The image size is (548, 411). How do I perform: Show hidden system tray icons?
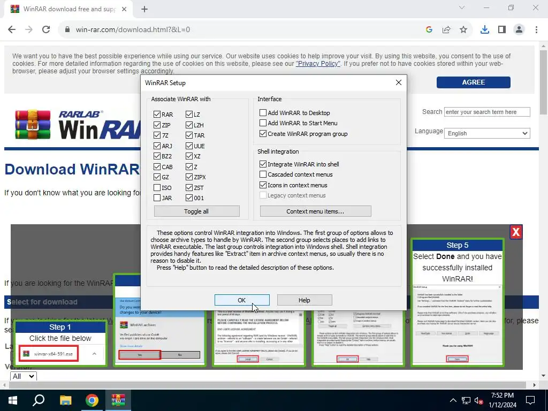coord(453,400)
